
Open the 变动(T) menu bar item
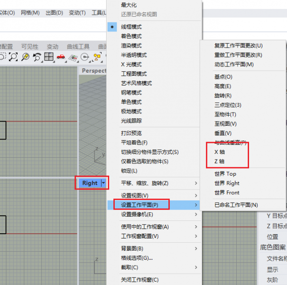click(x=77, y=13)
